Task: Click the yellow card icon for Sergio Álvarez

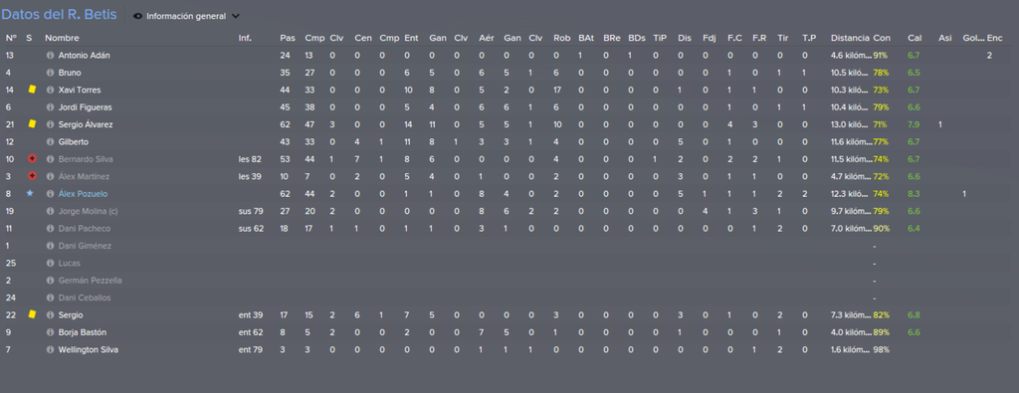Action: (31, 124)
